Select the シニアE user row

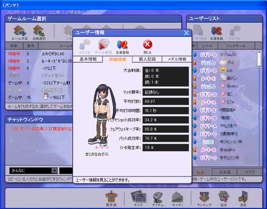tap(225, 142)
